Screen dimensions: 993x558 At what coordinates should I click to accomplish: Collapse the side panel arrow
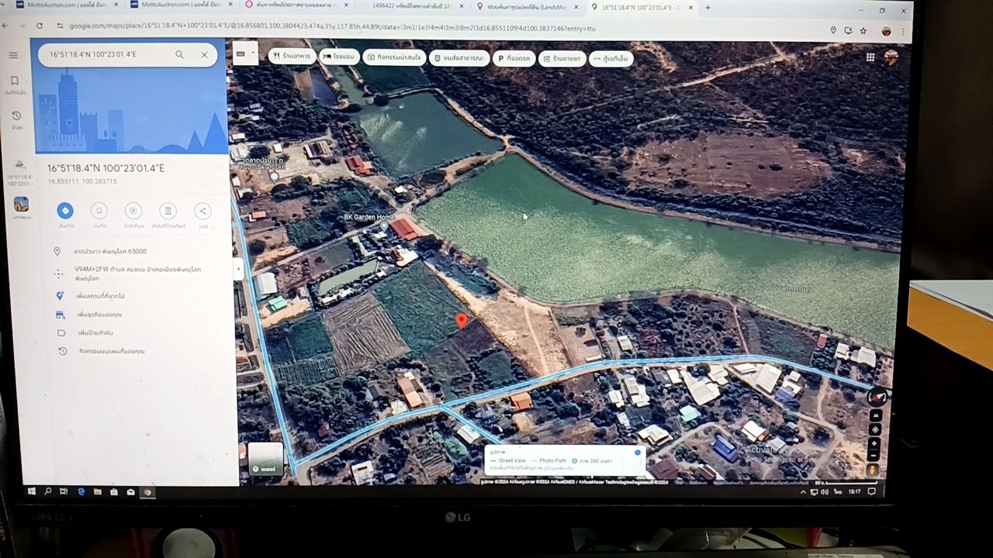click(x=238, y=269)
